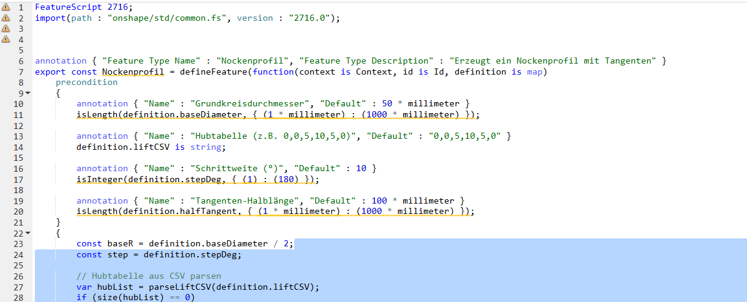Screen dimensions: 747x302
Task: Click the Default value 100 in line 19
Action: pyautogui.click(x=379, y=201)
